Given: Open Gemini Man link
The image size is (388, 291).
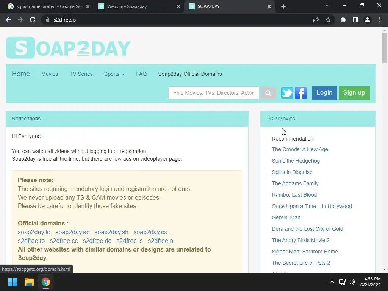Looking at the screenshot, I should pos(286,218).
